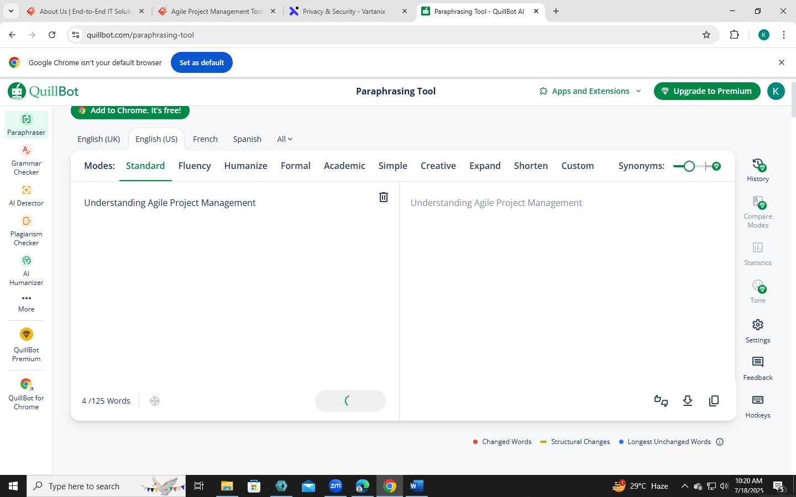This screenshot has width=796, height=497.
Task: Select English (US) language tab
Action: click(156, 139)
